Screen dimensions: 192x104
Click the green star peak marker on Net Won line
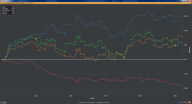click(149, 31)
